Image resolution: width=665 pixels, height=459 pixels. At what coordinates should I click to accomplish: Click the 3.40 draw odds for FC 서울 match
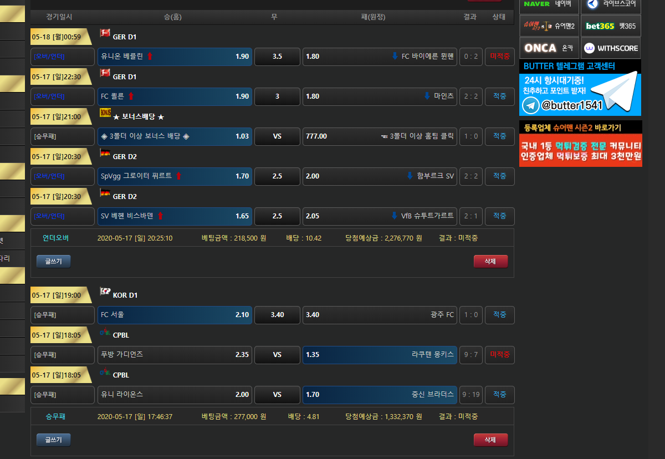point(277,315)
